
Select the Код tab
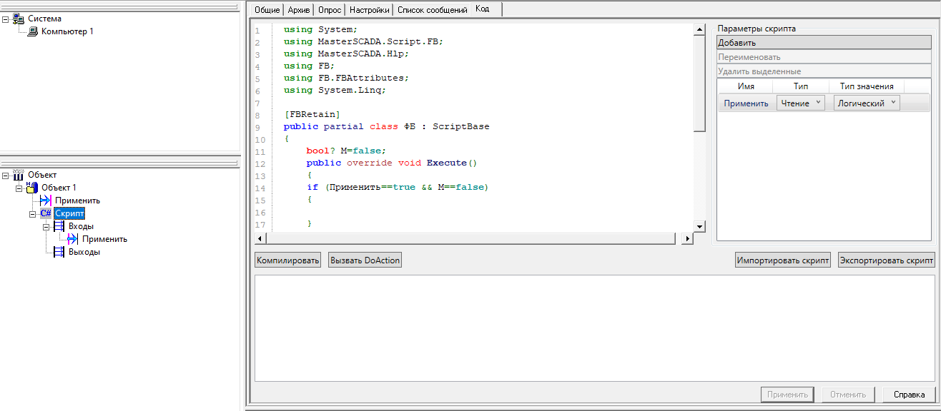(x=483, y=9)
